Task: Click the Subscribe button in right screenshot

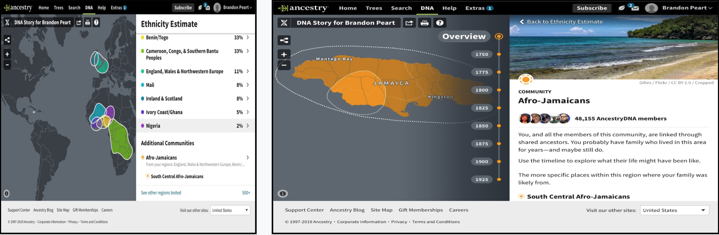Action: tap(592, 8)
